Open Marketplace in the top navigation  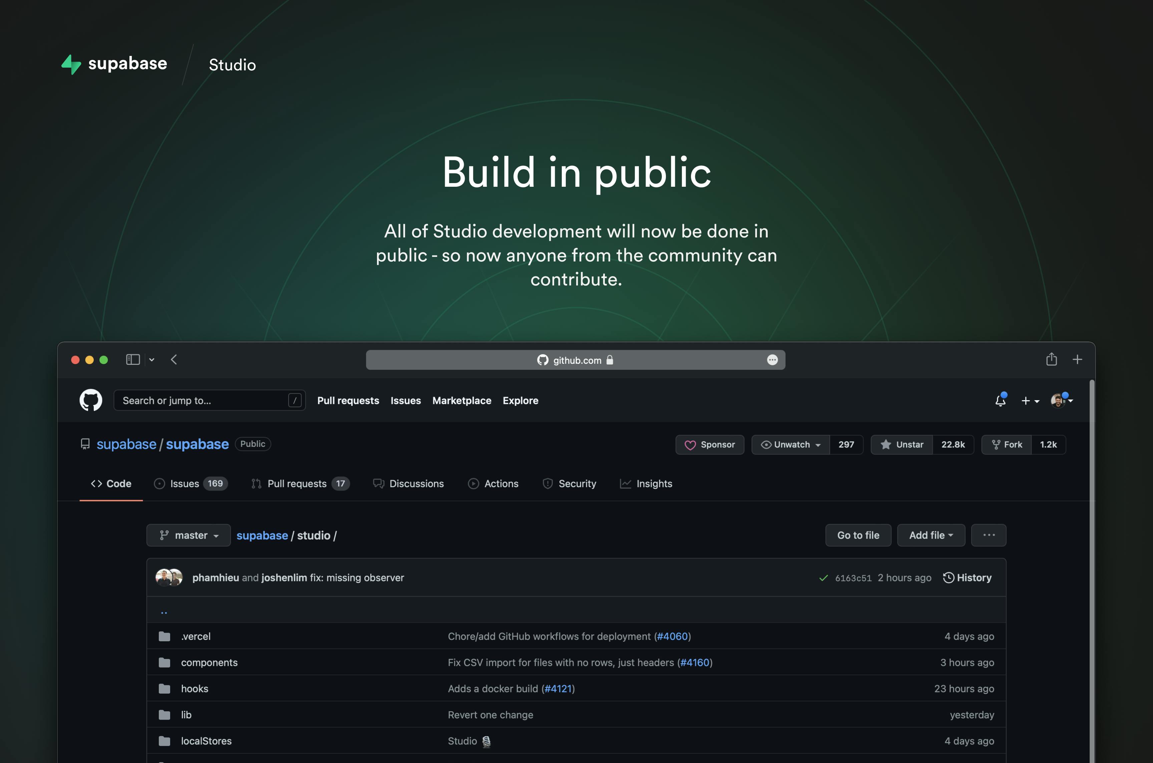[462, 401]
